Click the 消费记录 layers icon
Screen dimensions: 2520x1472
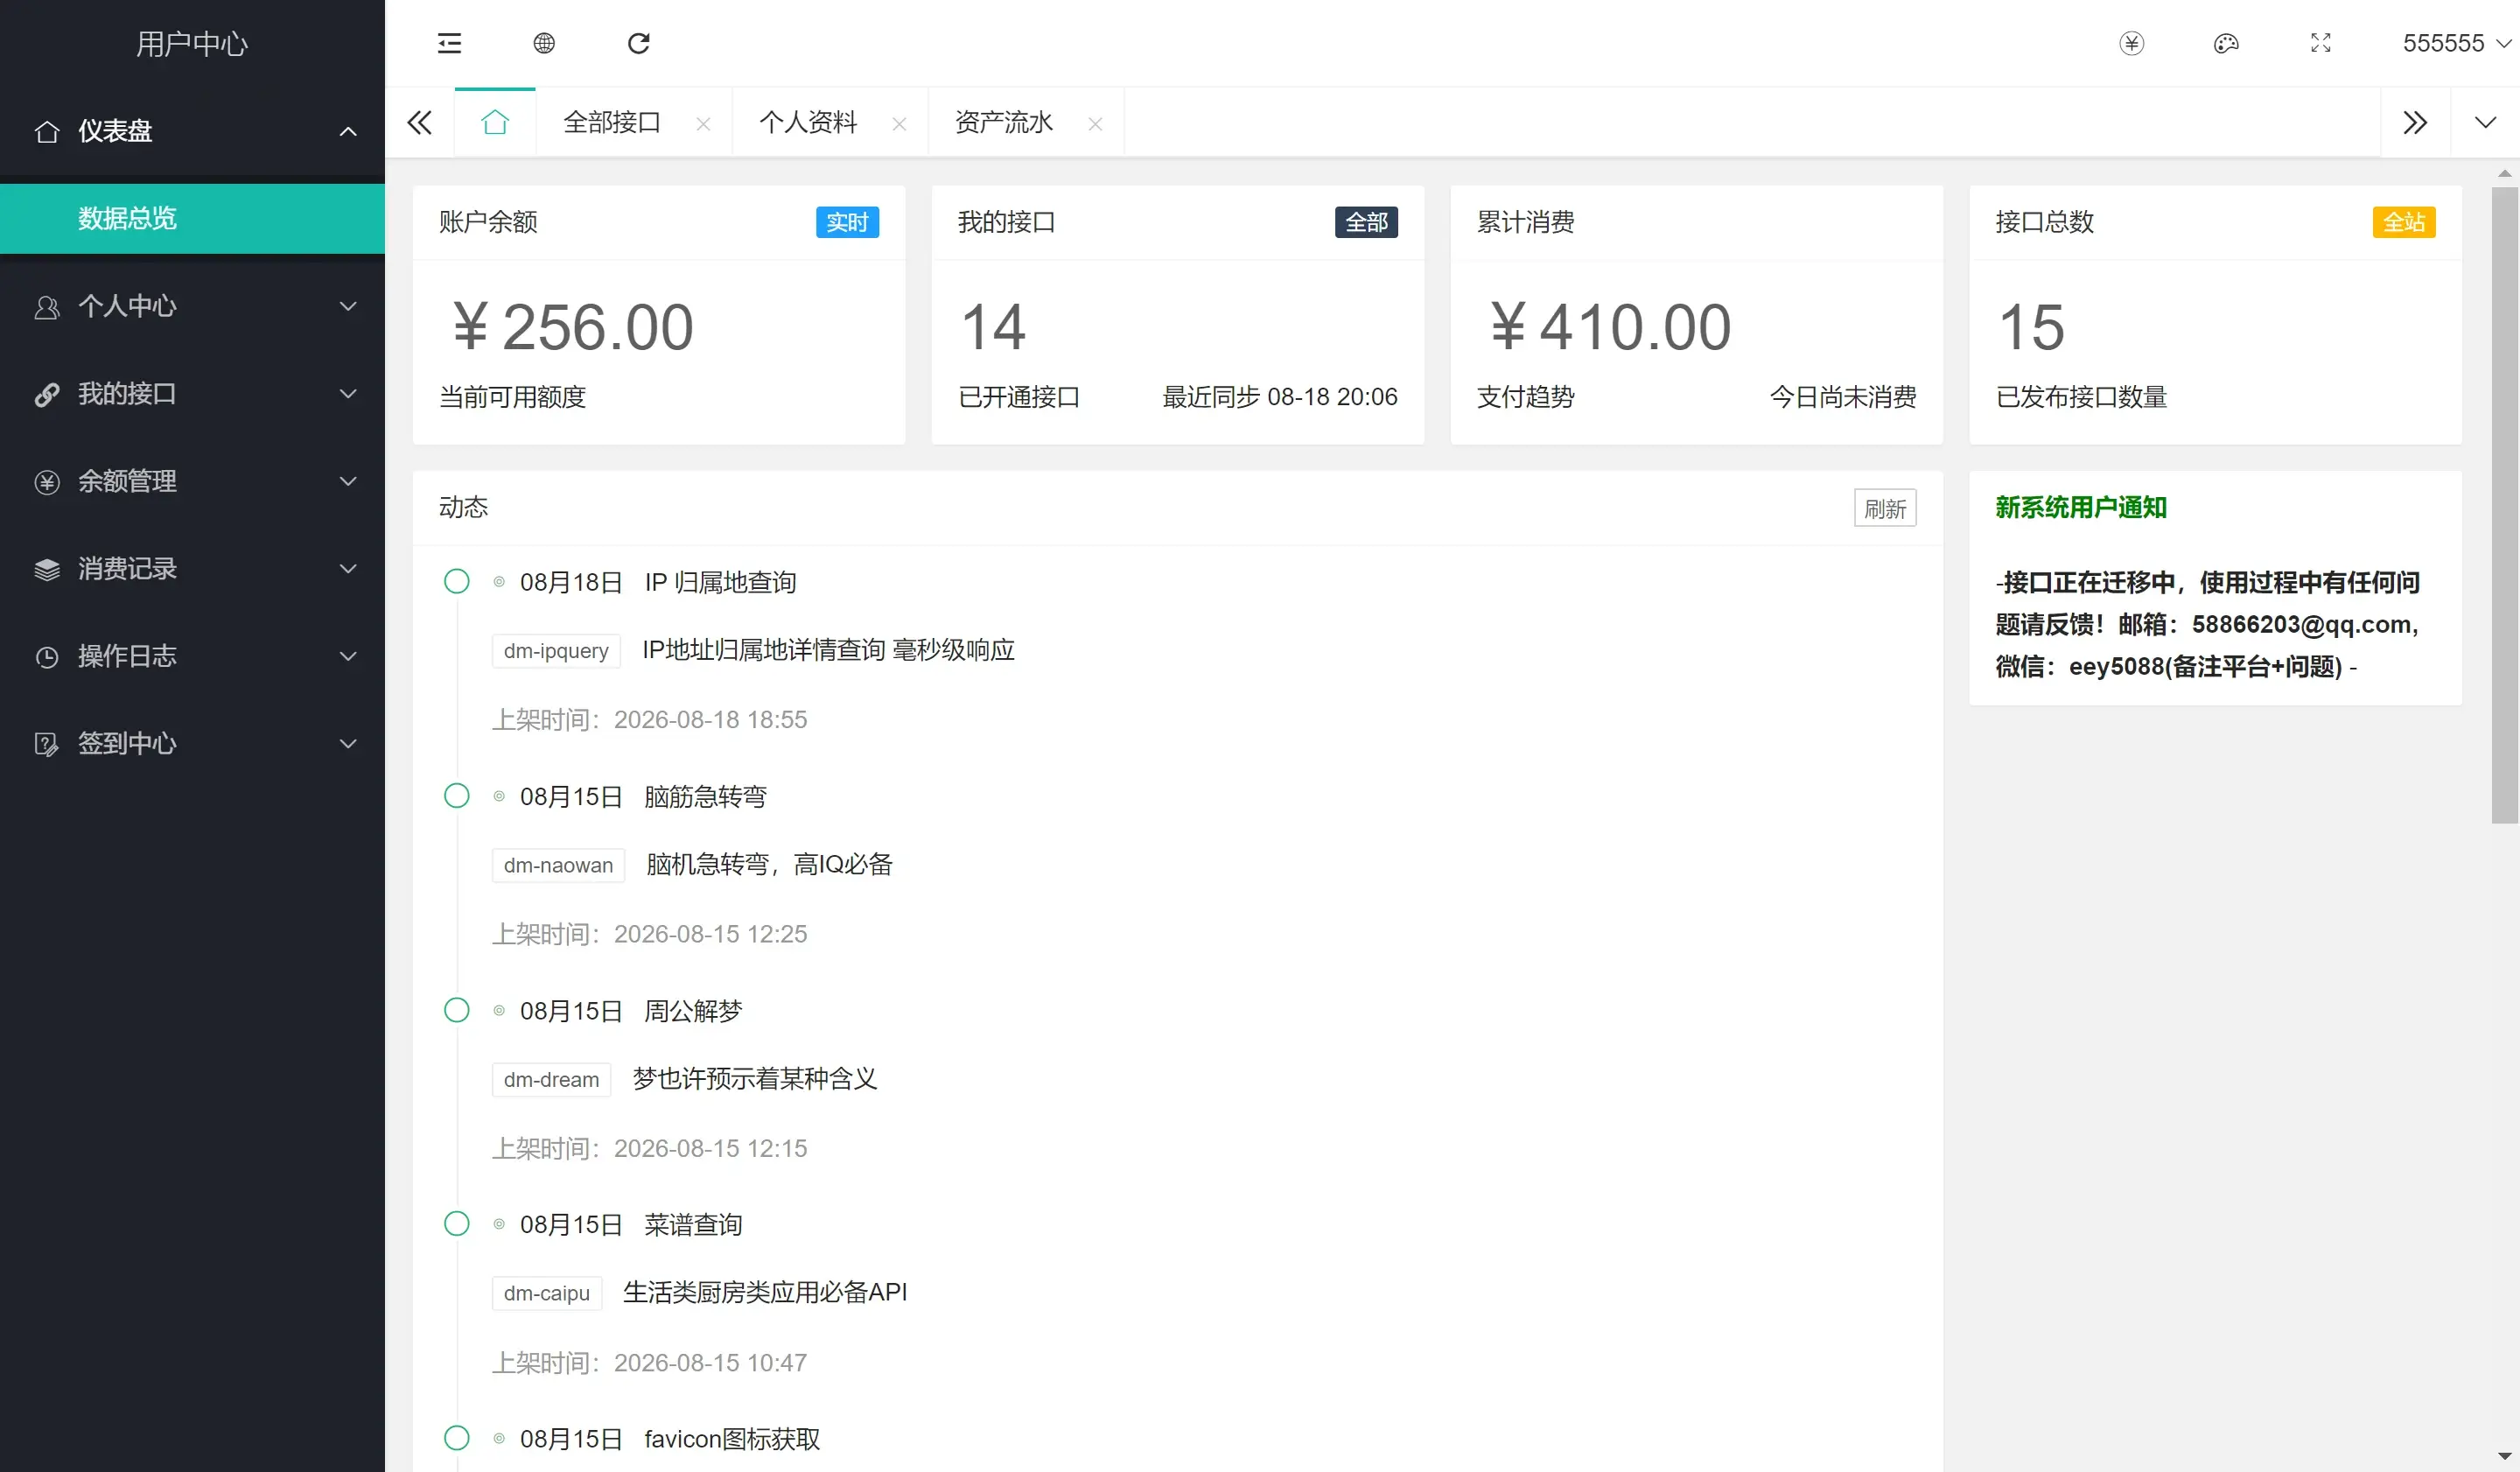pos(47,570)
